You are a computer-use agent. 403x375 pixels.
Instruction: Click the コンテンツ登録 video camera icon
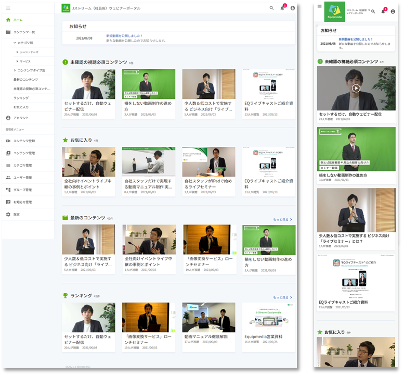tap(8, 141)
